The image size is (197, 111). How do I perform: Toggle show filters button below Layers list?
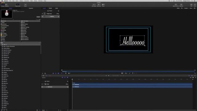58,73
